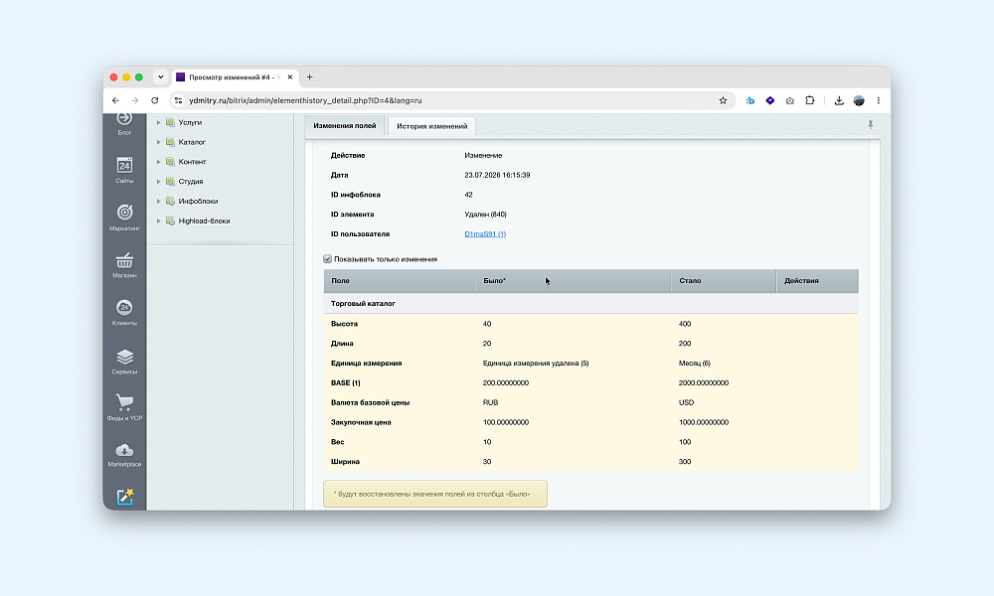This screenshot has height=596, width=994.
Task: Expand the Услуги tree node
Action: point(158,122)
